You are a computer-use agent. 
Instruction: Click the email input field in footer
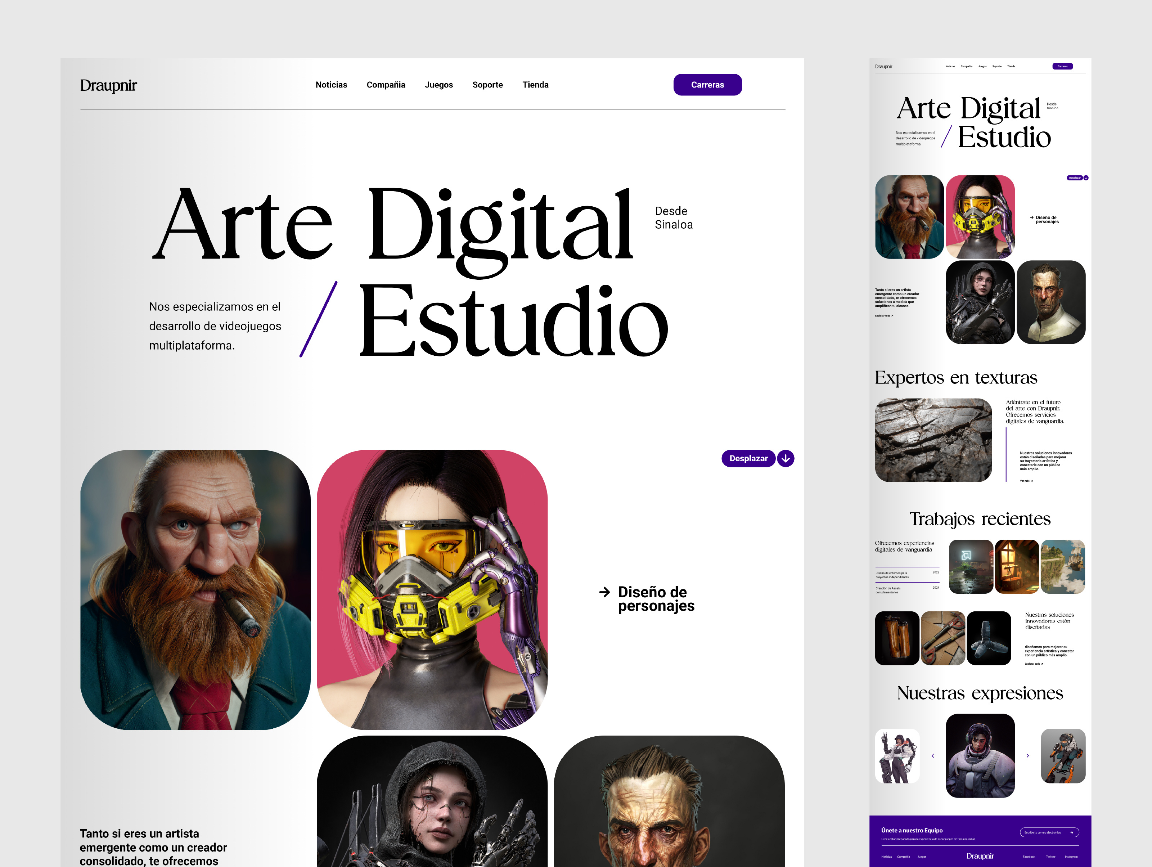click(1049, 832)
